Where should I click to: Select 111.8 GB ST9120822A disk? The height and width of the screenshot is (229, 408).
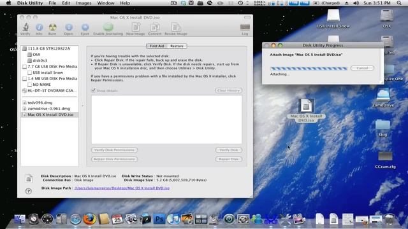click(50, 48)
